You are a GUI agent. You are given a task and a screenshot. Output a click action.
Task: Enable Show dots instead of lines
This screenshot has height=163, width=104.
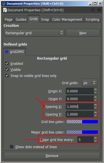(11, 147)
